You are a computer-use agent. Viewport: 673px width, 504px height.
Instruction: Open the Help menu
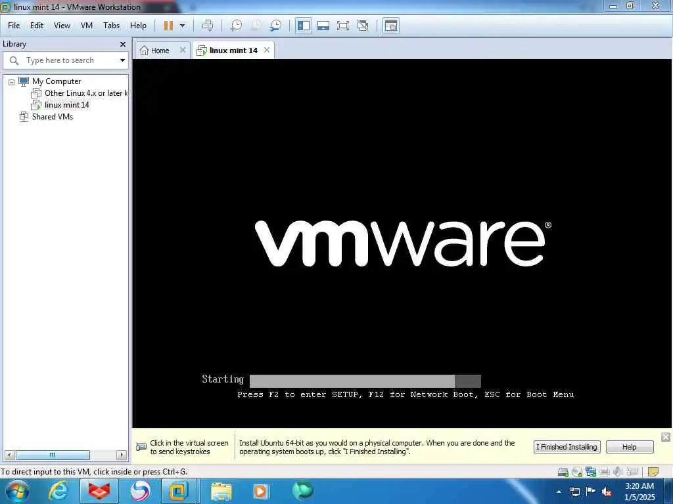pos(138,26)
